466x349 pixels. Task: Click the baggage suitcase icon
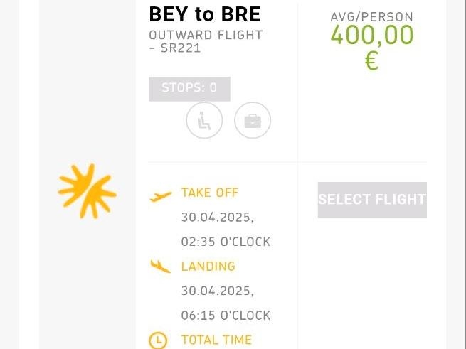[253, 120]
